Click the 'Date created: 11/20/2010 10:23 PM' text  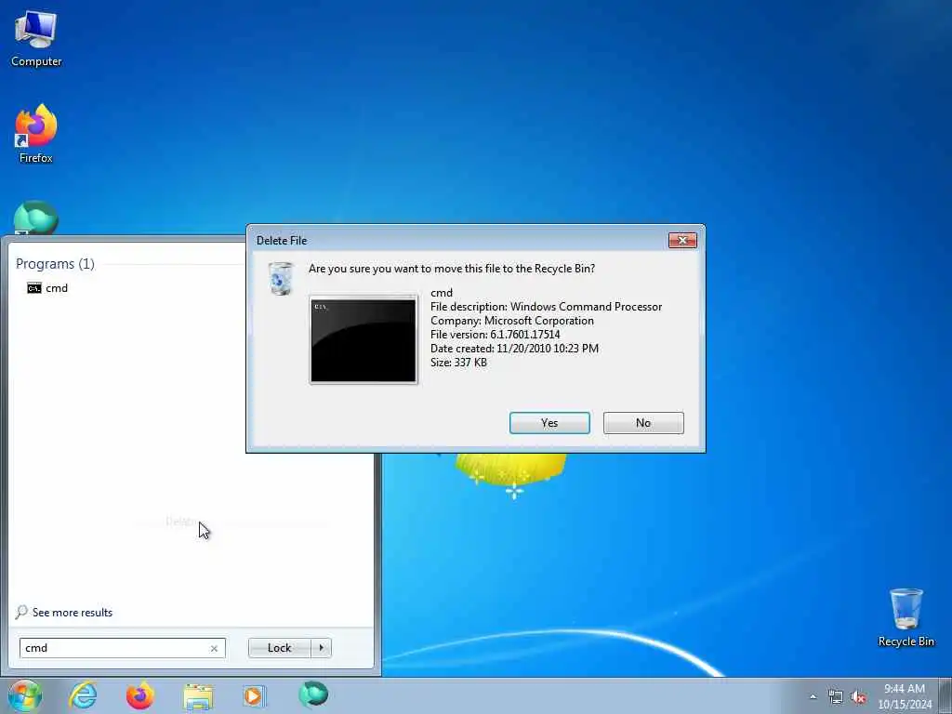click(x=514, y=349)
